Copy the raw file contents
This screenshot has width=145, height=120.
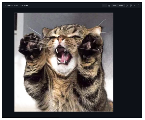pyautogui.click(x=131, y=6)
